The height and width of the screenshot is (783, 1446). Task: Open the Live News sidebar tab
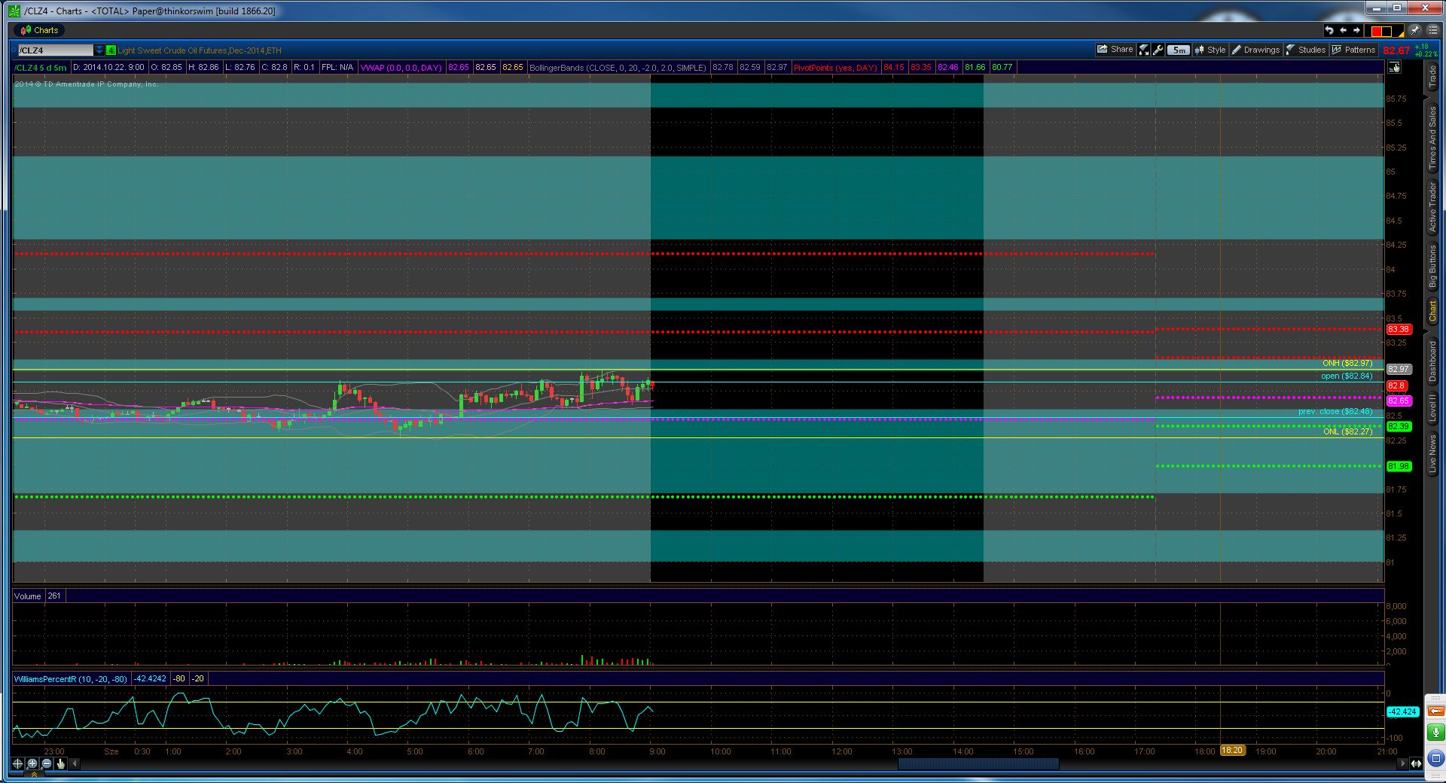click(1432, 453)
